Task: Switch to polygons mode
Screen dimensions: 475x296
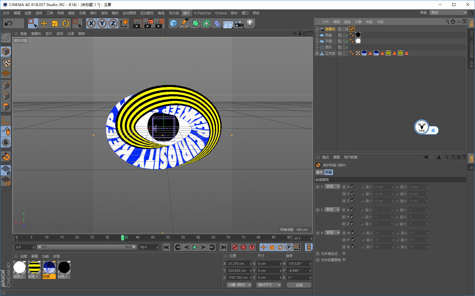Action: pyautogui.click(x=6, y=107)
